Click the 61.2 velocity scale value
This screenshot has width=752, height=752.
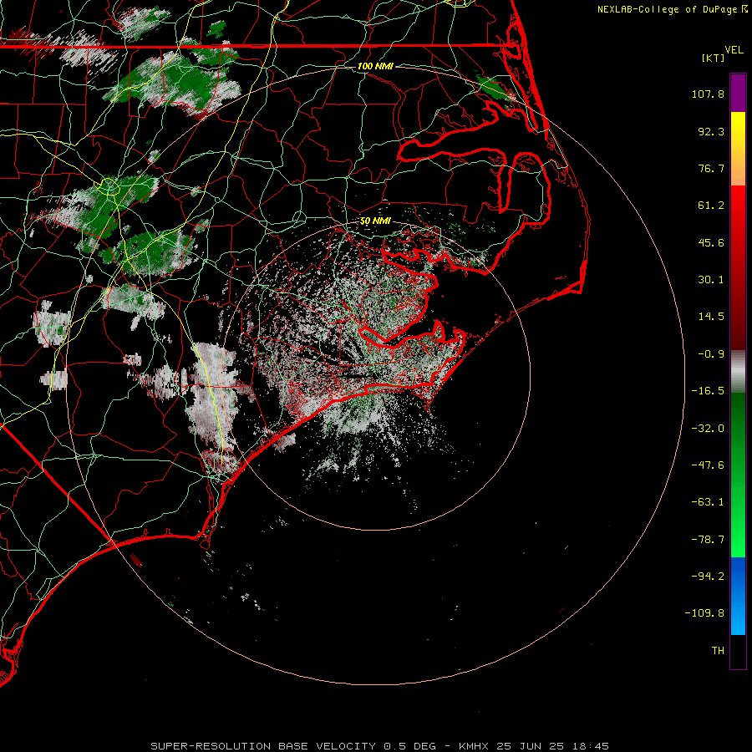coord(711,206)
